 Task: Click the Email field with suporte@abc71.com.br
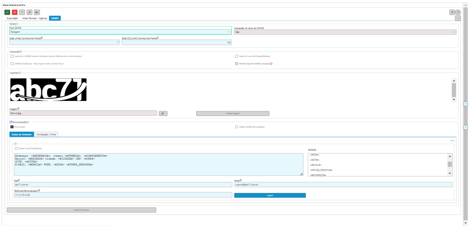tap(344, 185)
